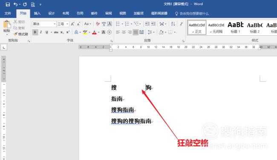Image resolution: width=277 pixels, height=160 pixels.
Task: Switch to the 插入 ribbon tab
Action: click(x=37, y=14)
